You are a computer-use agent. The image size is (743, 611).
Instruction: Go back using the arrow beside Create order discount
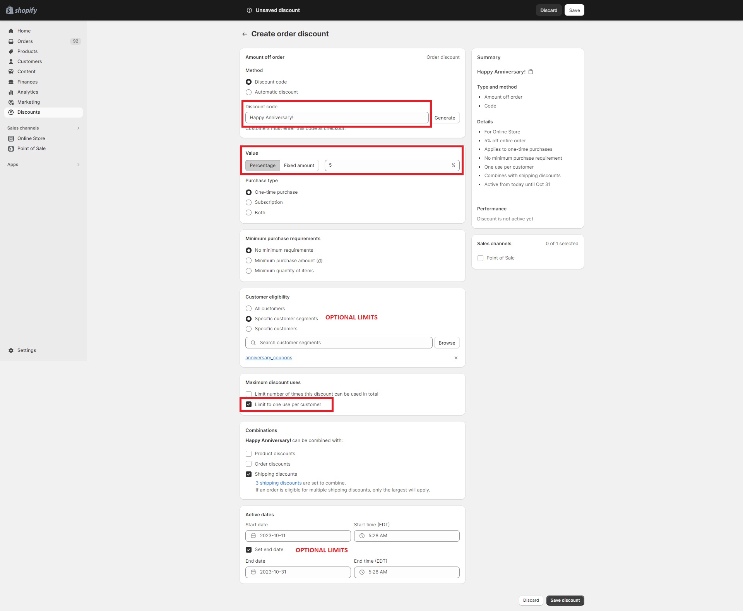[x=245, y=34]
